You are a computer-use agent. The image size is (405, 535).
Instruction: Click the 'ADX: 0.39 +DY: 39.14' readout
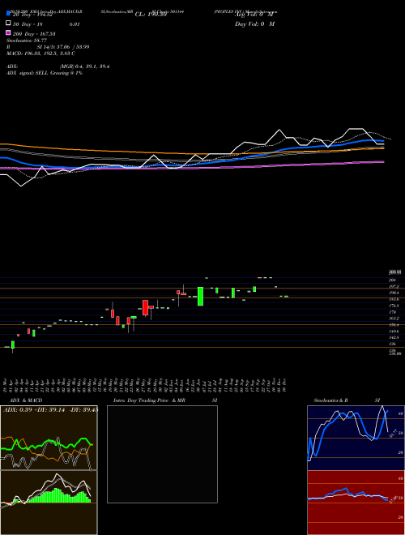34,410
